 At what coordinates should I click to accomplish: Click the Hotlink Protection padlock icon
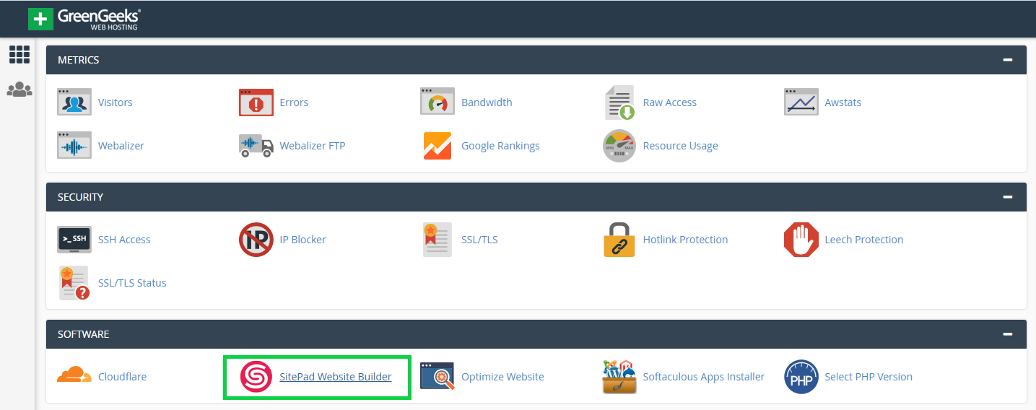(x=619, y=240)
